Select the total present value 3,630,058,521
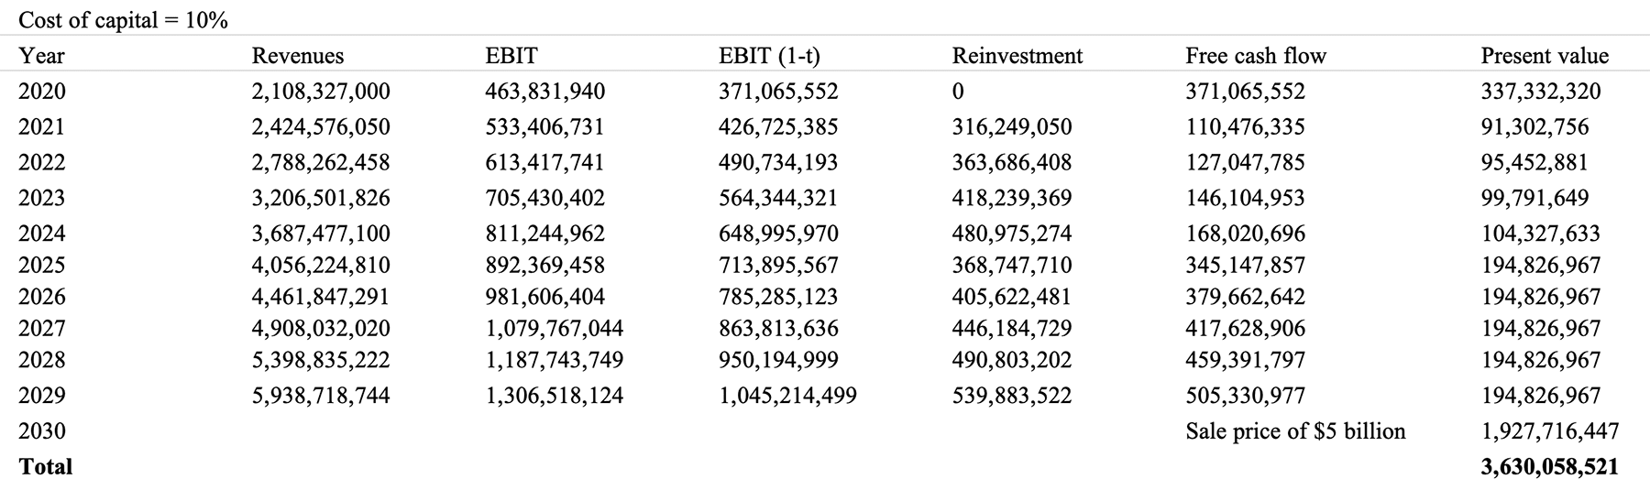 (1550, 466)
